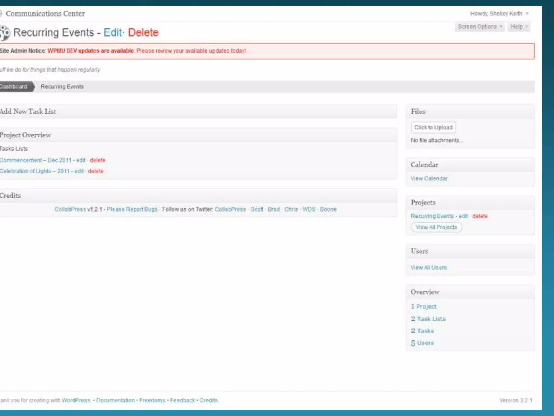Open the Screen Options dropdown
Screen dimensions: 554x416
point(479,27)
